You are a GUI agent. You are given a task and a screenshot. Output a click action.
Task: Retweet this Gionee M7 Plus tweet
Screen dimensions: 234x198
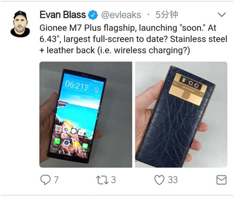(102, 180)
